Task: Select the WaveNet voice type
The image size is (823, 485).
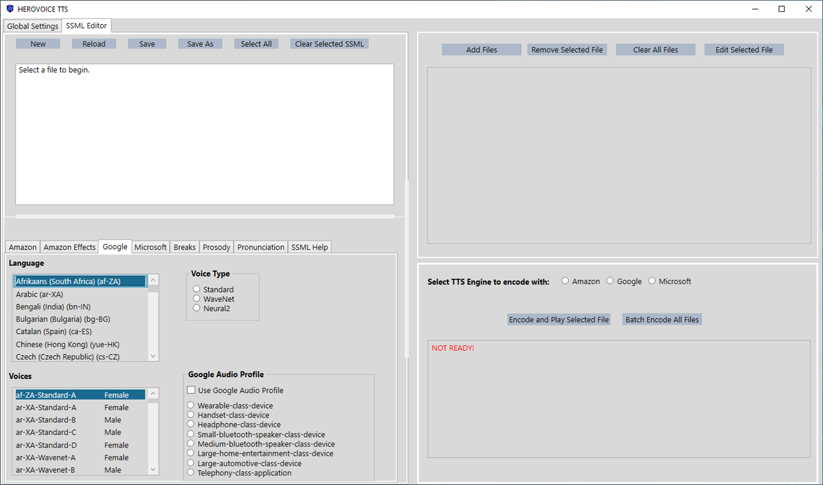Action: coord(196,298)
